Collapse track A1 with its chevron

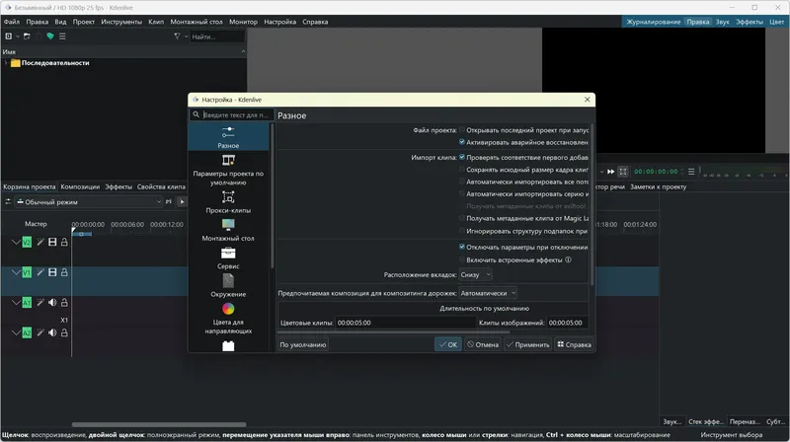pos(16,303)
